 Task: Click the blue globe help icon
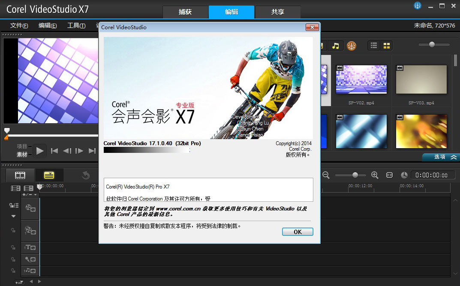418,6
